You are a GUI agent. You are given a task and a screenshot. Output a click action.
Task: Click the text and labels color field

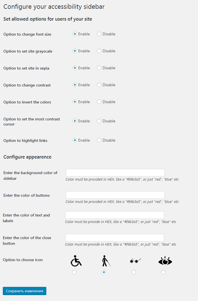pyautogui.click(x=115, y=215)
